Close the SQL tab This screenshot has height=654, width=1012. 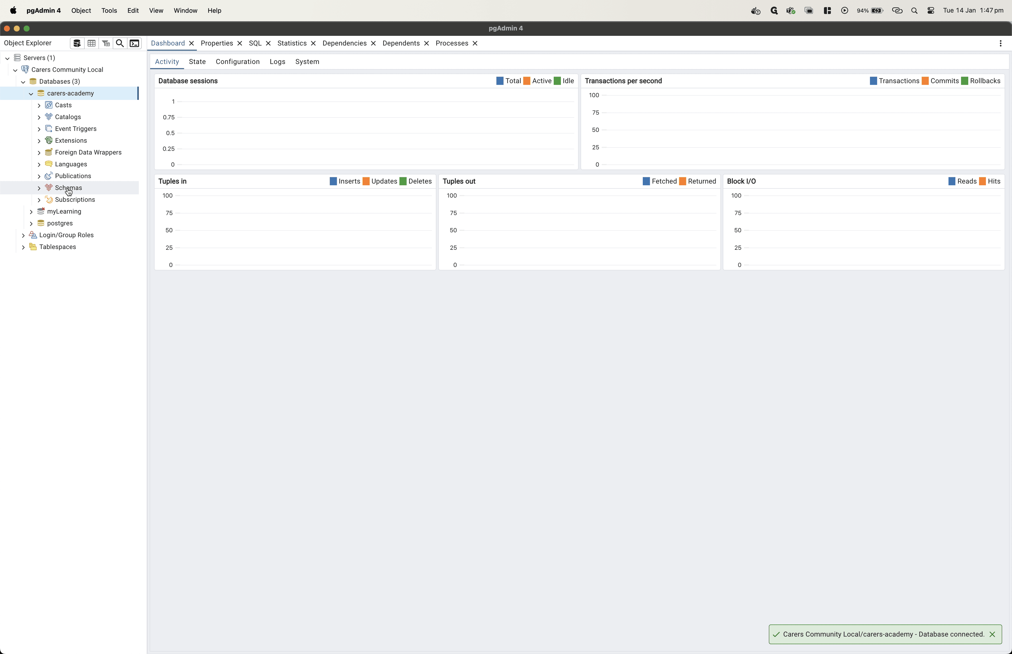pyautogui.click(x=268, y=43)
